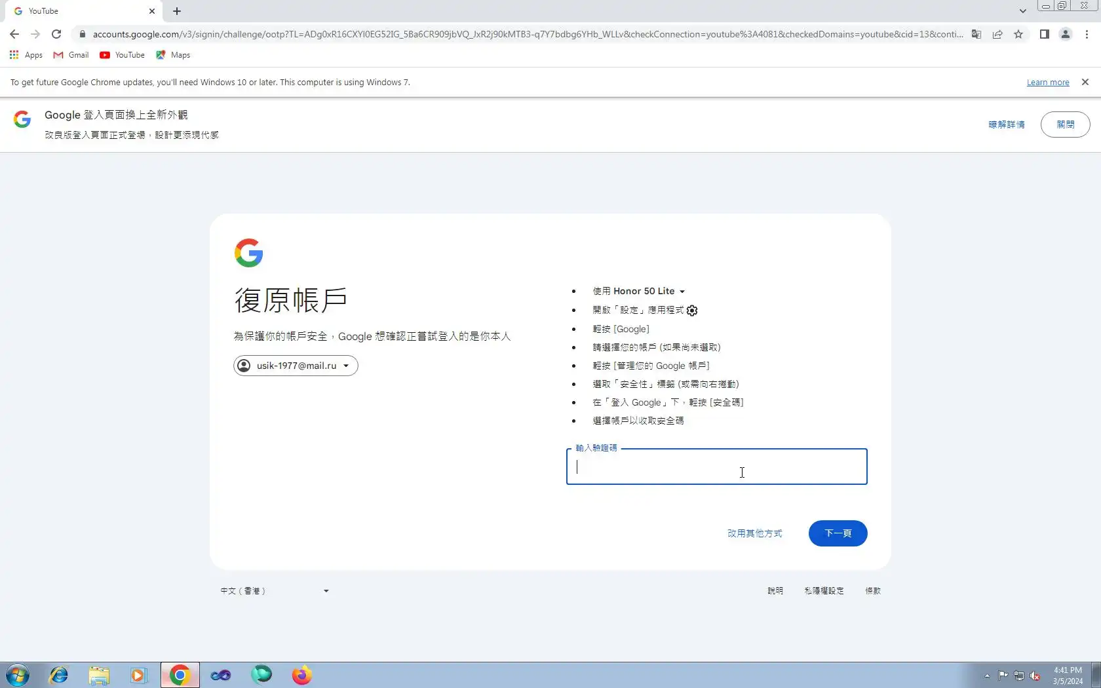Show hidden system tray icons arrow
The image size is (1101, 688).
coord(987,676)
